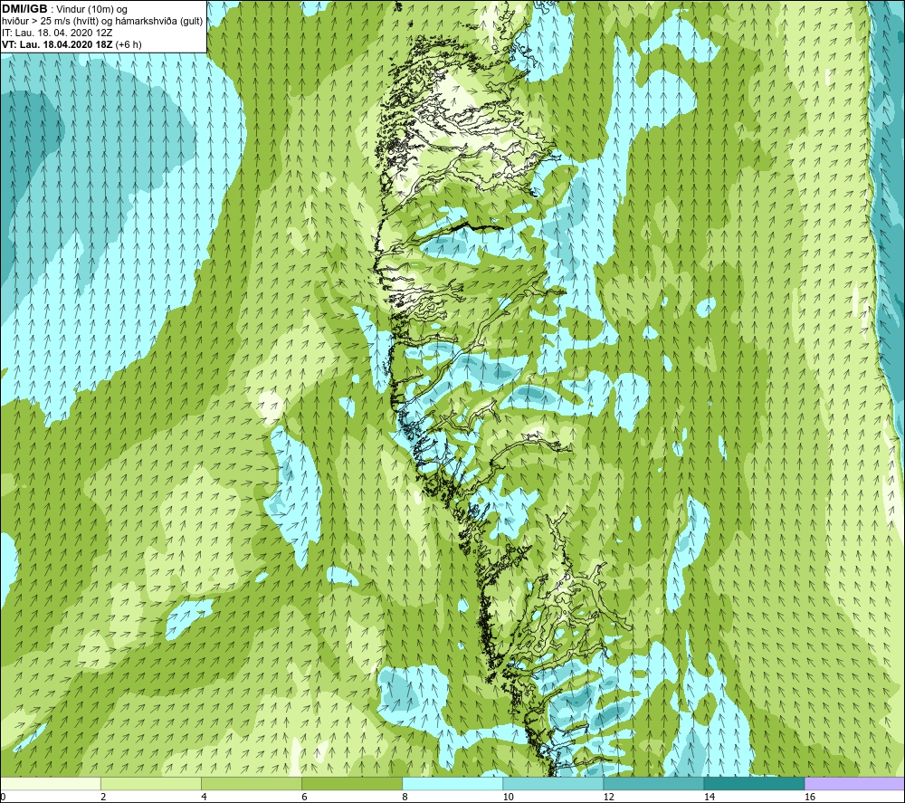Click the legend scale label "0"
905x803 pixels.
pos(3,798)
